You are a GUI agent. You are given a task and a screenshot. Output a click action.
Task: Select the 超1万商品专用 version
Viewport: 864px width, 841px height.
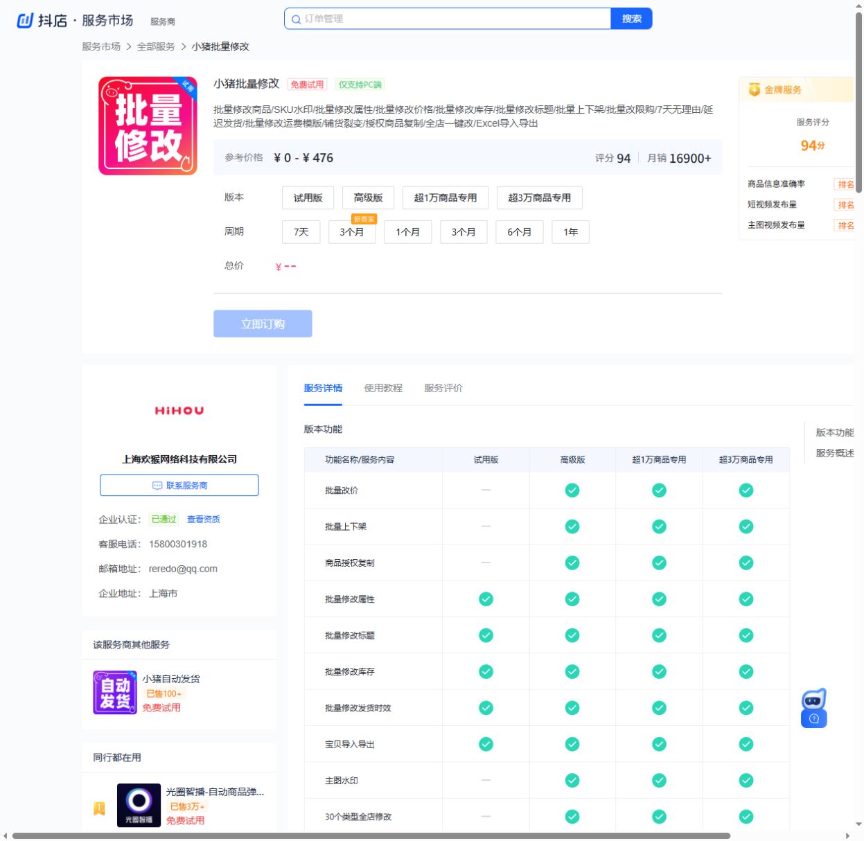pyautogui.click(x=446, y=198)
